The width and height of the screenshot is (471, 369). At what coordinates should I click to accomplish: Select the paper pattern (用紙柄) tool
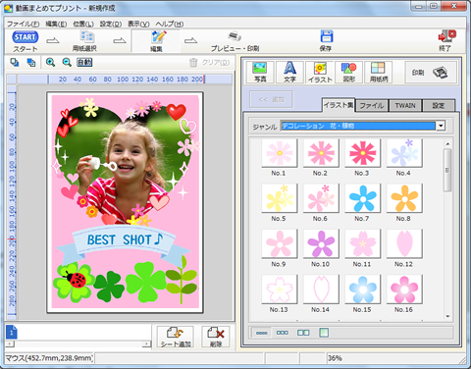(x=379, y=72)
